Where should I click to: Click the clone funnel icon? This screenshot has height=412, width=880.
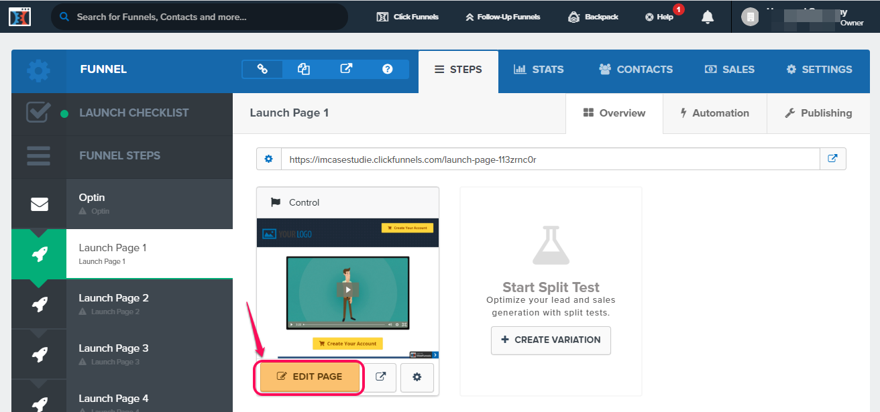304,69
